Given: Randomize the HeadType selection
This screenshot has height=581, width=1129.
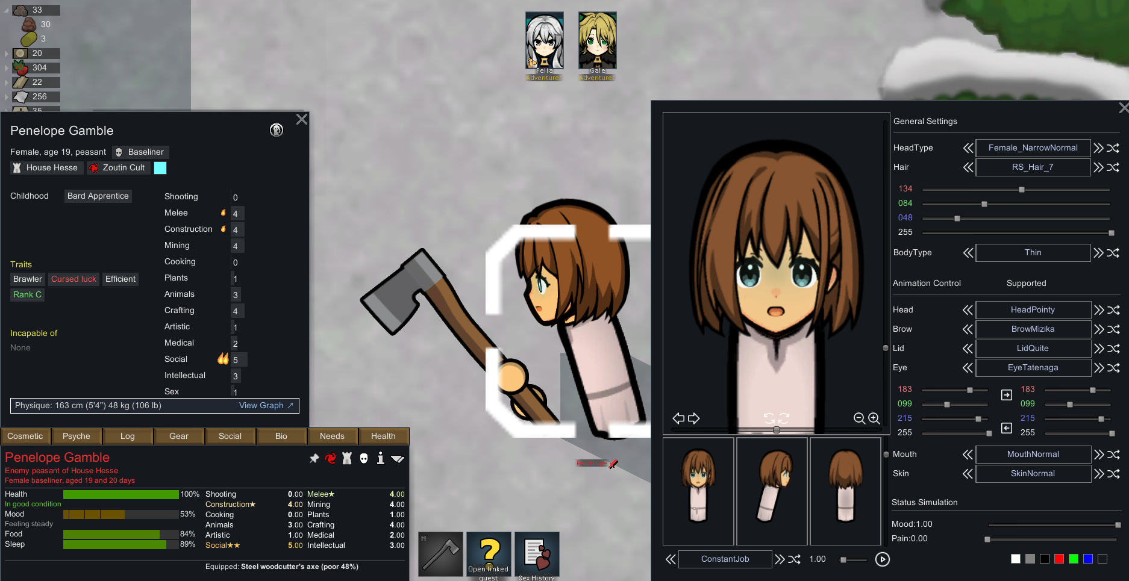Looking at the screenshot, I should [x=1113, y=148].
